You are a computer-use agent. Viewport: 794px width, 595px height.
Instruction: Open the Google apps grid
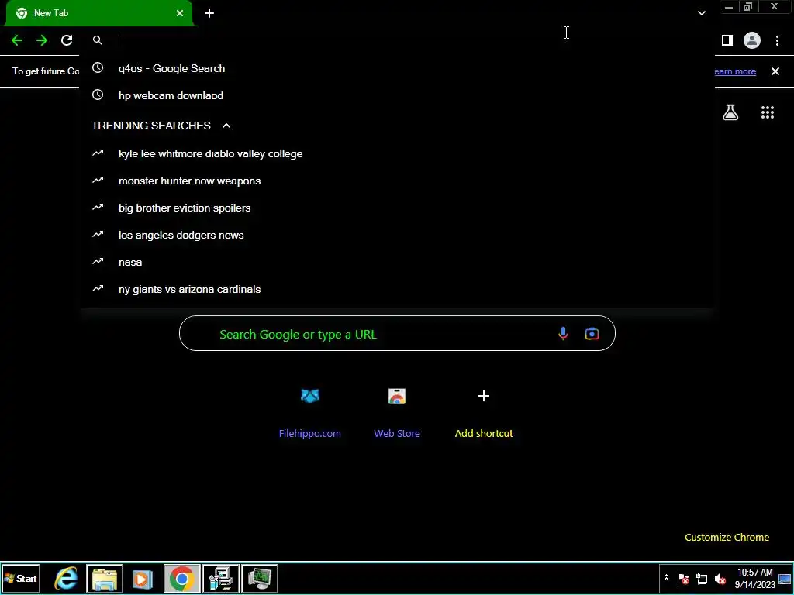(768, 112)
